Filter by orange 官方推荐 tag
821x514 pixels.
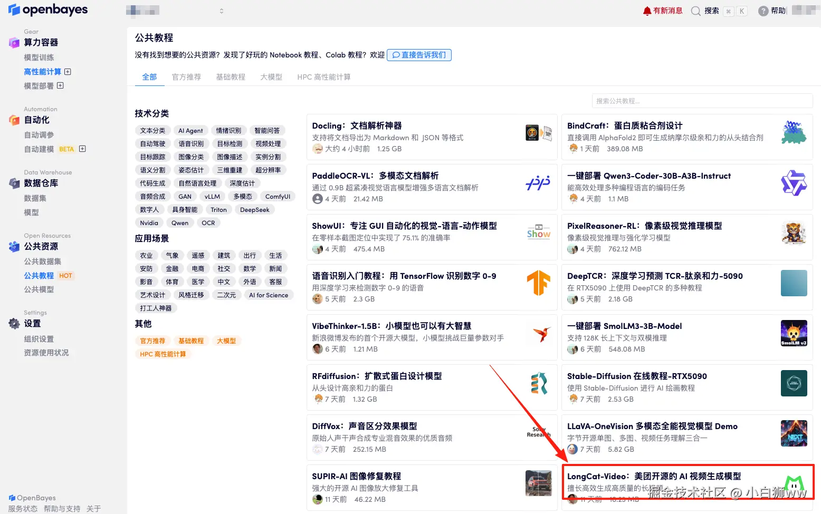(x=152, y=341)
